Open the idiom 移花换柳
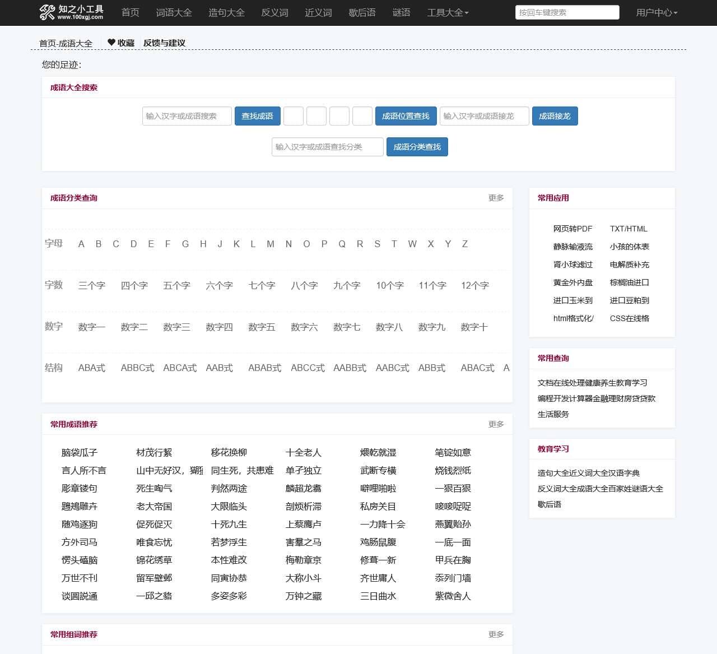 pos(229,452)
